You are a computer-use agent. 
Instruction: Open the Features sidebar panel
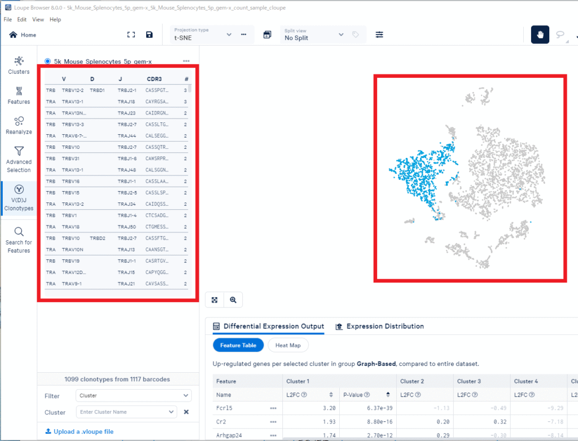19,95
